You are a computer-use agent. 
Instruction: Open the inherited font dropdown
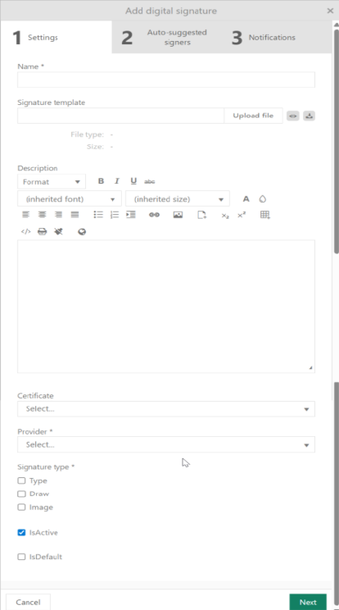(70, 198)
